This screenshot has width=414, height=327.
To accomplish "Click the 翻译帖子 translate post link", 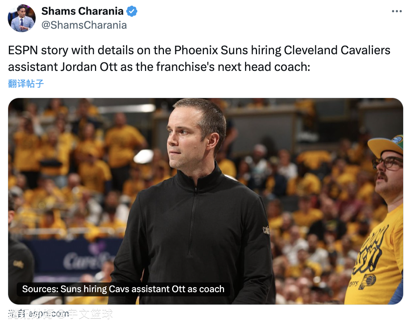I will (26, 83).
